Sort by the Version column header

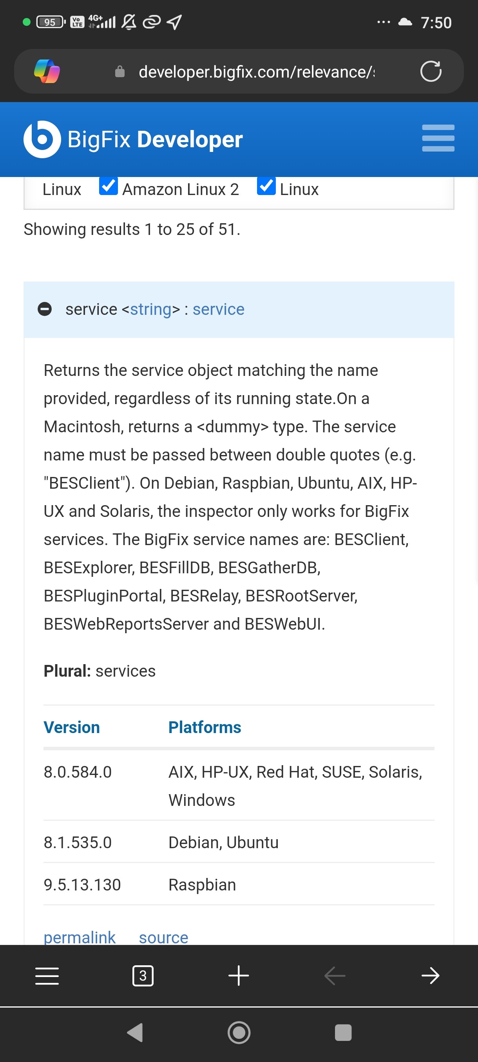[x=72, y=727]
